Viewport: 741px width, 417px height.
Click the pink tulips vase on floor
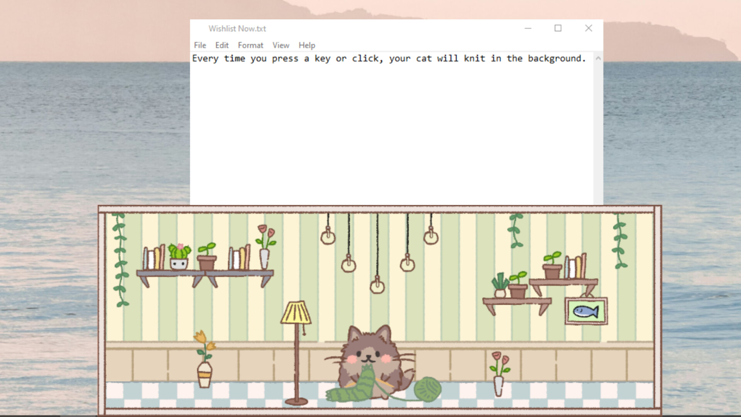[x=499, y=373]
